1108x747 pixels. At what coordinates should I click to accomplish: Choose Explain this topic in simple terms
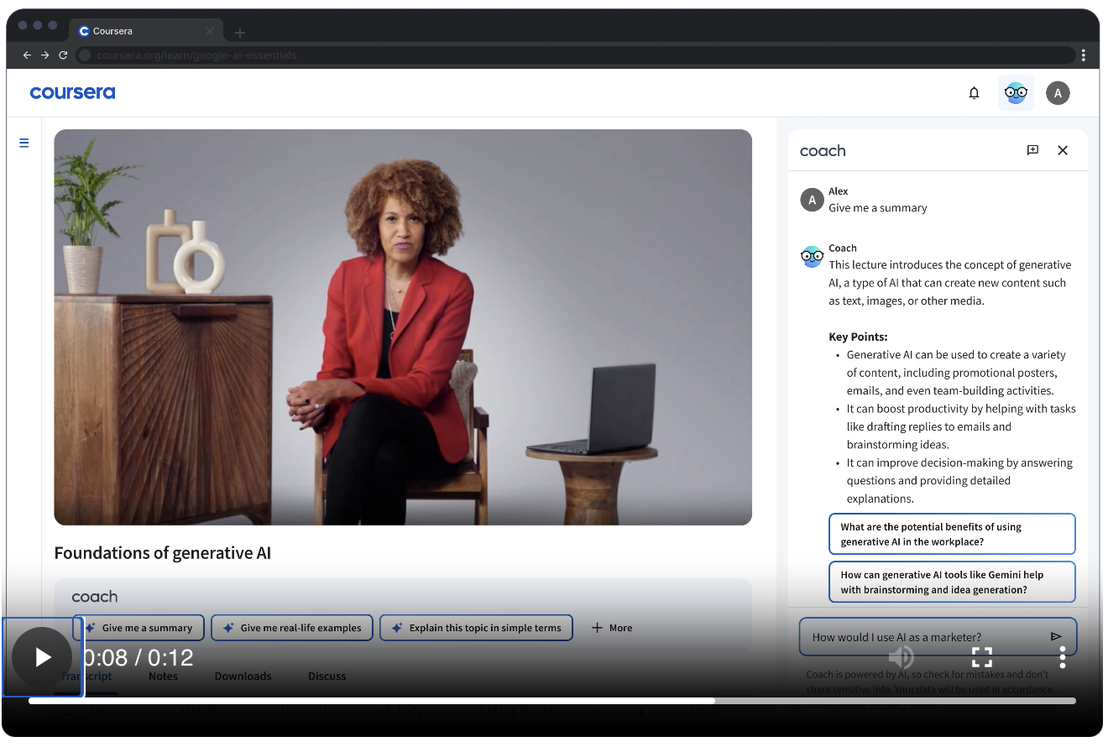click(x=476, y=628)
